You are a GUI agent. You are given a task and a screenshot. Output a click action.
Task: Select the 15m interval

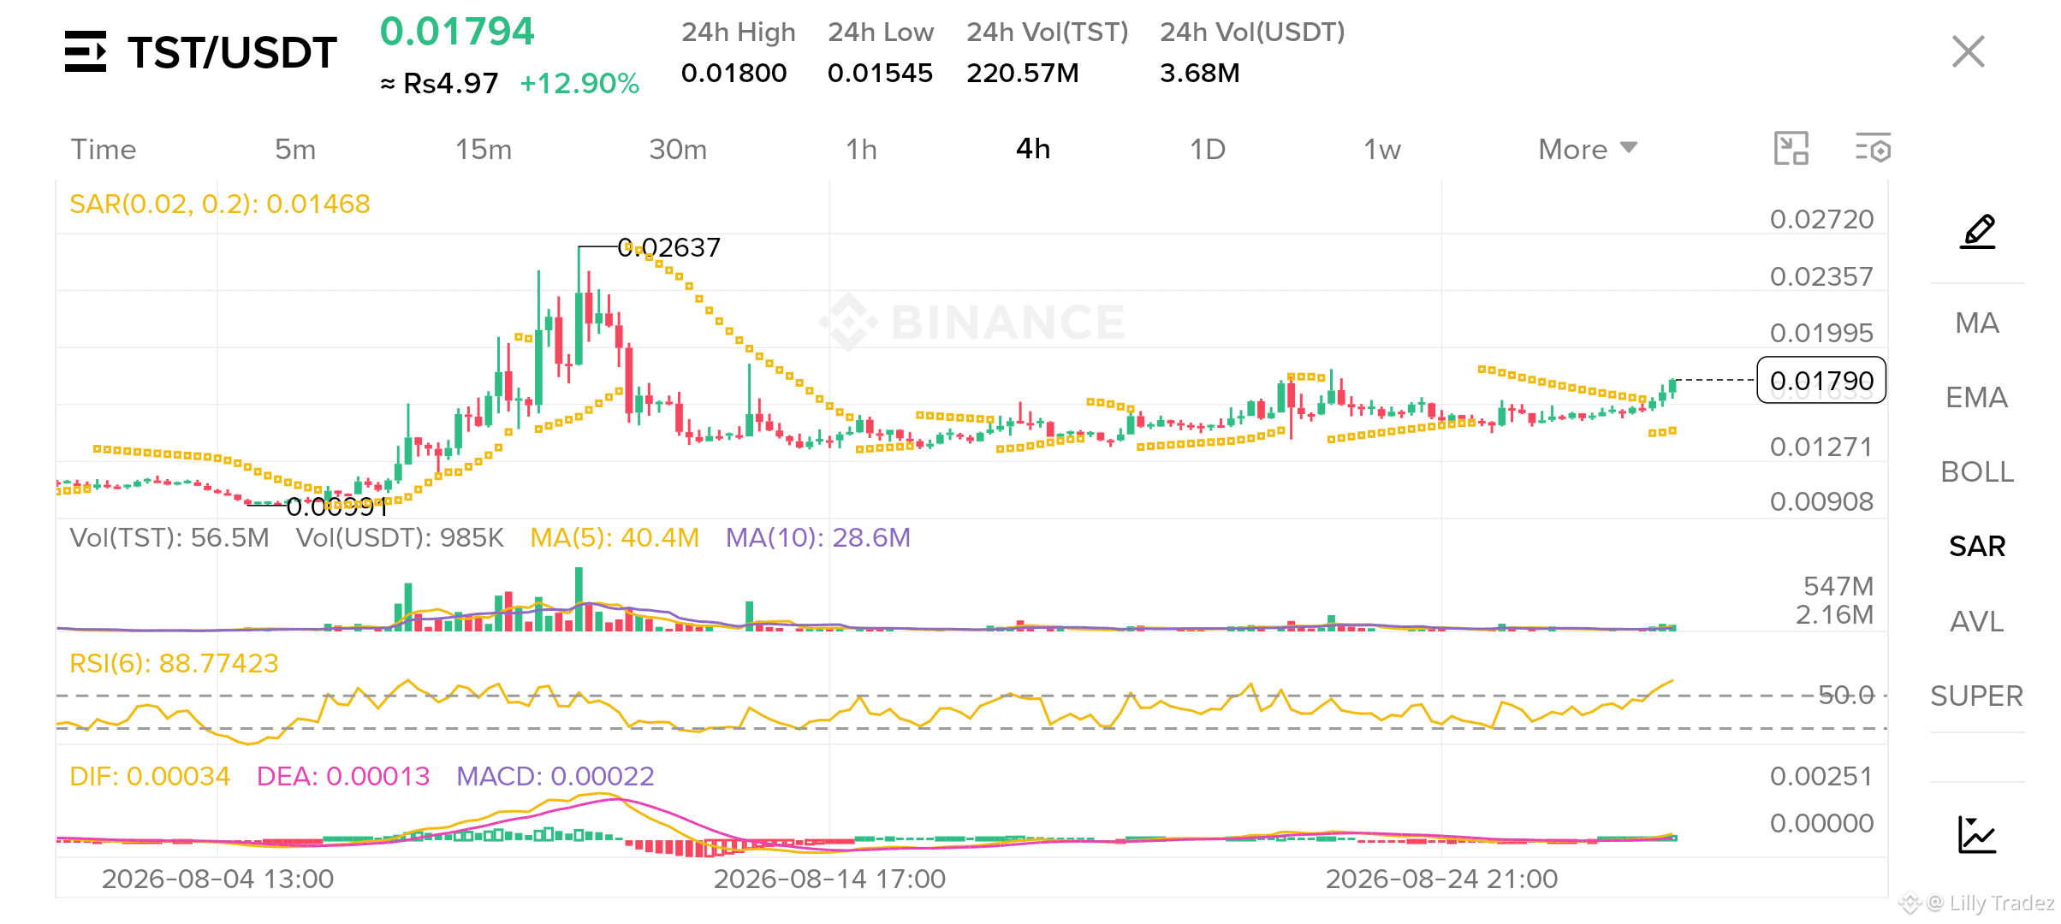point(484,149)
